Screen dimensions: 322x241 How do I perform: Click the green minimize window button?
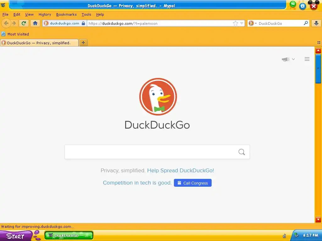coord(293,4)
